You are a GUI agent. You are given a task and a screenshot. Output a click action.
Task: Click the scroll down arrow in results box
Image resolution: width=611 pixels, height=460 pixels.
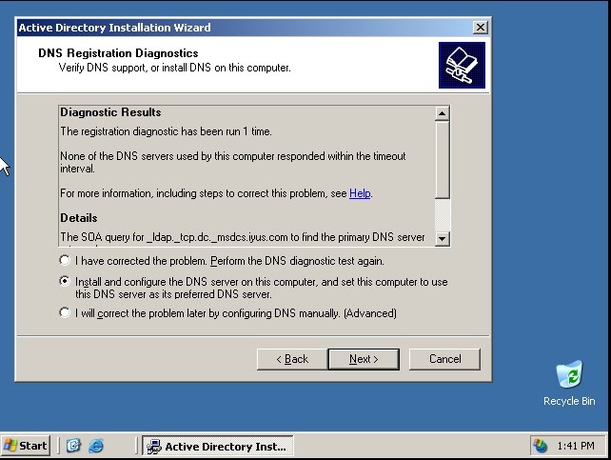pyautogui.click(x=442, y=238)
